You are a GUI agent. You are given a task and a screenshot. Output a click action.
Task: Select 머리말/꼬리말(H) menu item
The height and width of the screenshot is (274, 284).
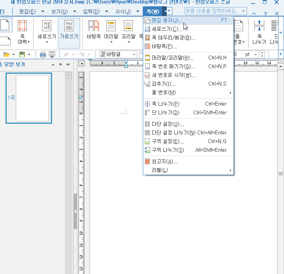188,58
